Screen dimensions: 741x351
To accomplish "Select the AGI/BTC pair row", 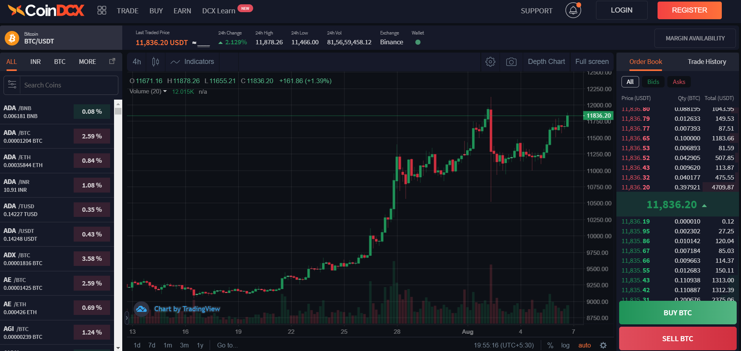I will tap(57, 333).
